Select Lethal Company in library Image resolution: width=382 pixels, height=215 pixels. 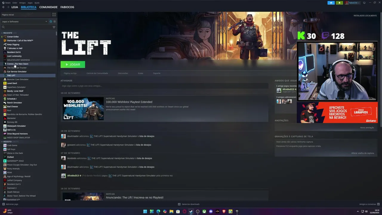pos(14,180)
